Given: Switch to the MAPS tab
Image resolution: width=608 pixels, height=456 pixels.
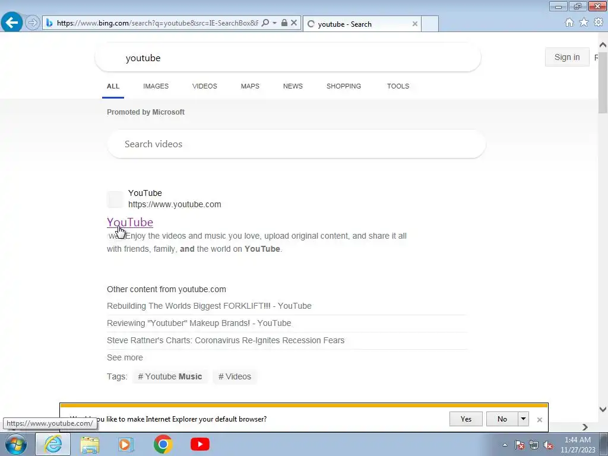Looking at the screenshot, I should (x=250, y=86).
